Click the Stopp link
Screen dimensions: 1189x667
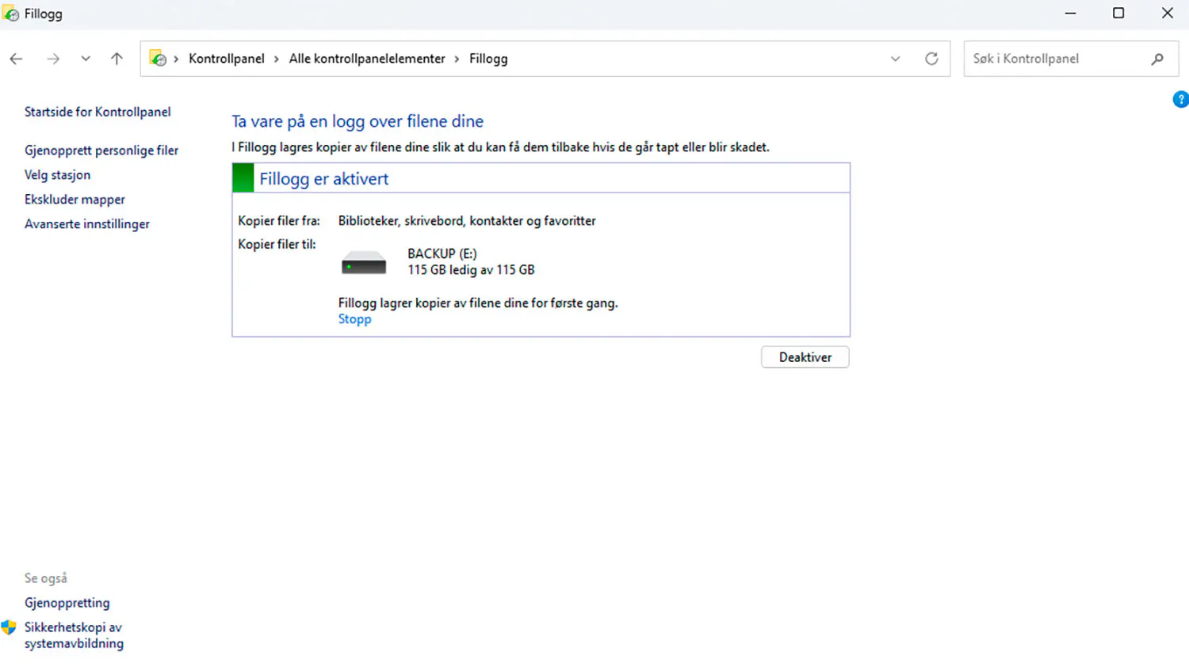point(354,319)
